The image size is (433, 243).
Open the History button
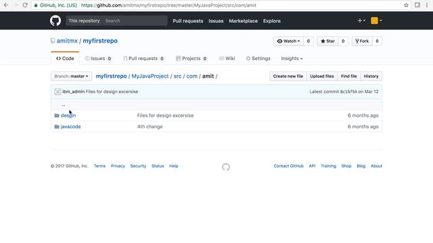coord(371,76)
